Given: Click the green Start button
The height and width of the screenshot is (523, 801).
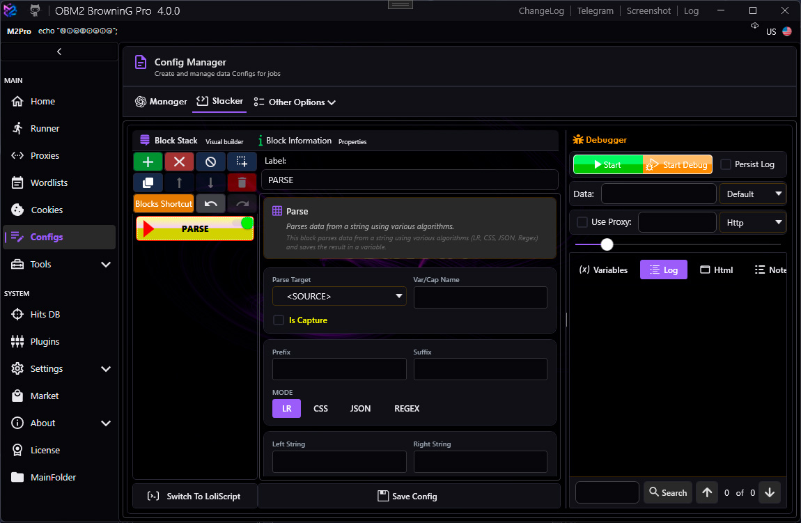Looking at the screenshot, I should tap(608, 164).
